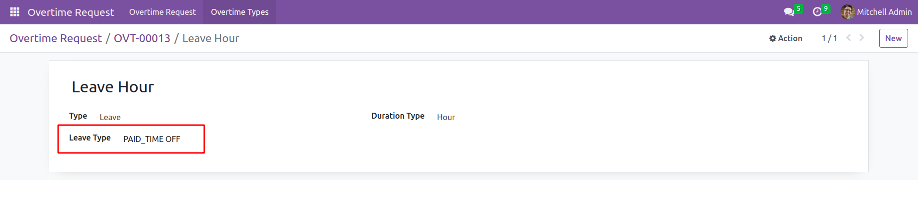The height and width of the screenshot is (211, 918).
Task: Click the 1 / 1 pager counter
Action: click(829, 38)
